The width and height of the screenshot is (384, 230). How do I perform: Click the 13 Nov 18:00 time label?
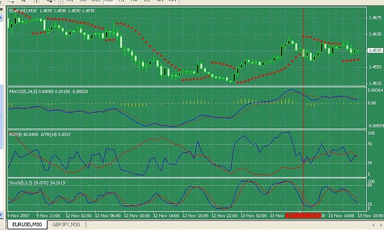[x=370, y=215]
